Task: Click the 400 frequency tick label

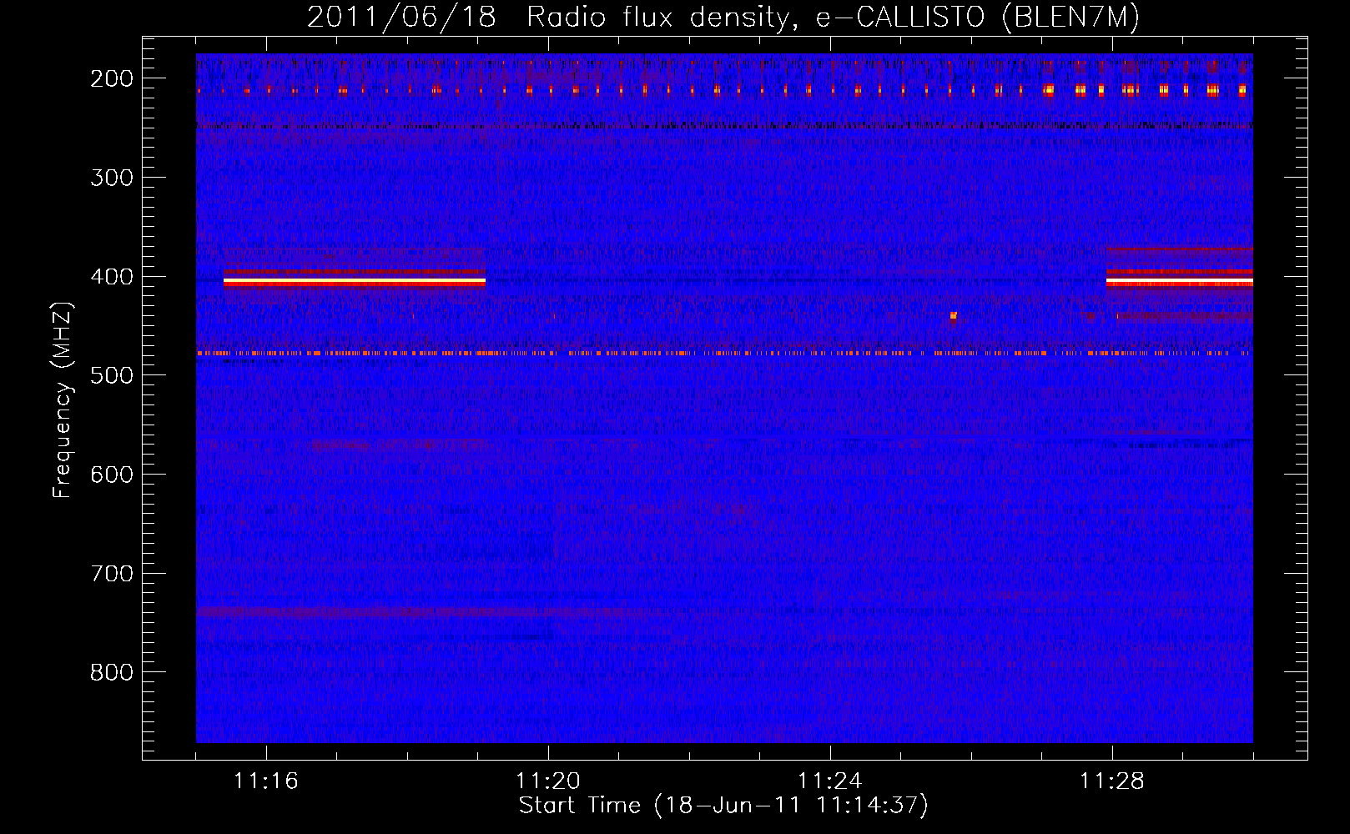Action: (111, 277)
